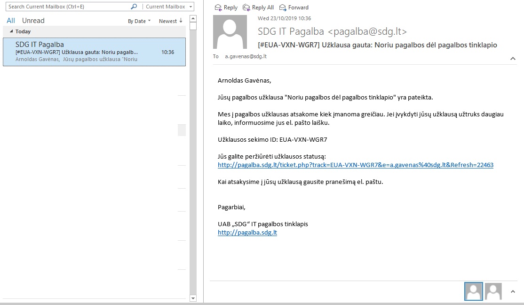Screen dimensions: 524x305
Task: Collapse the message header chevron
Action: point(513,59)
